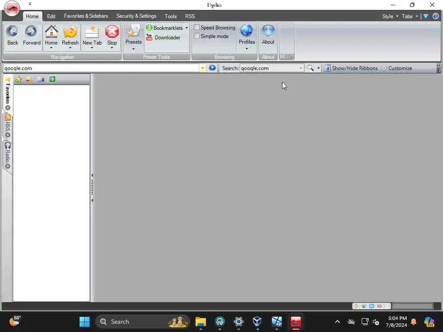443x332 pixels.
Task: Open the Tabs dropdown menu
Action: [x=410, y=16]
